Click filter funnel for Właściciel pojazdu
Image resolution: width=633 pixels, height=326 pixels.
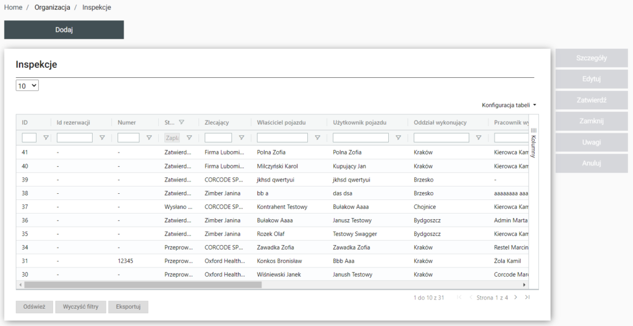point(318,138)
